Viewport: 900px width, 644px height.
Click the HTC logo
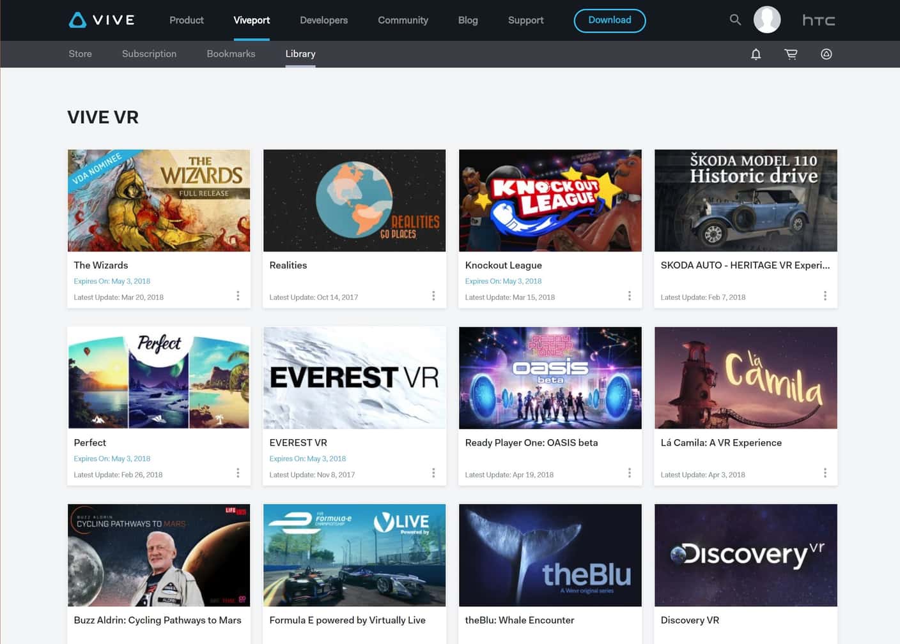pyautogui.click(x=819, y=20)
